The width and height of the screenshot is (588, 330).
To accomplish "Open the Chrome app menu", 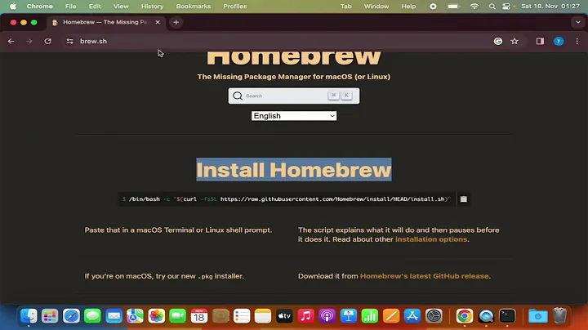I will coord(39,7).
